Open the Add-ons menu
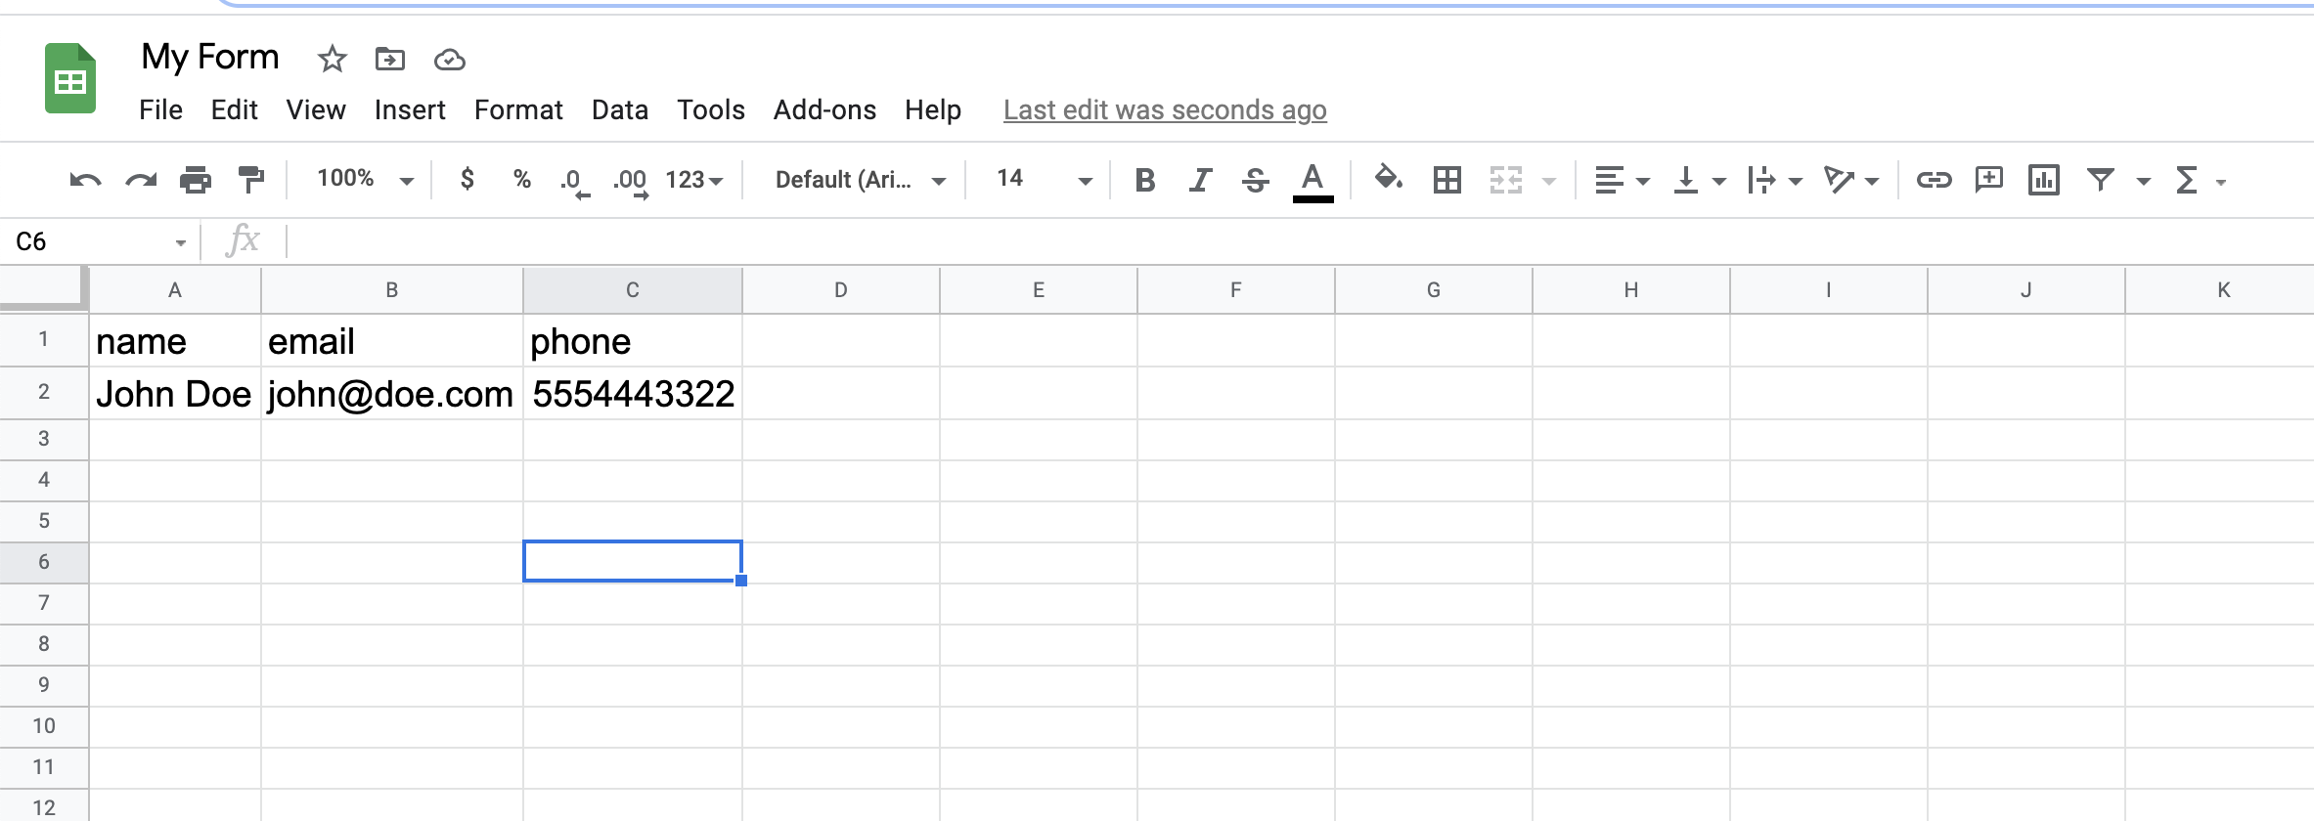 click(x=824, y=109)
